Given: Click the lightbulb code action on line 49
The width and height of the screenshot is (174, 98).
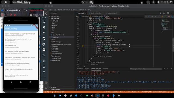Looking at the screenshot, I should click(x=83, y=46).
